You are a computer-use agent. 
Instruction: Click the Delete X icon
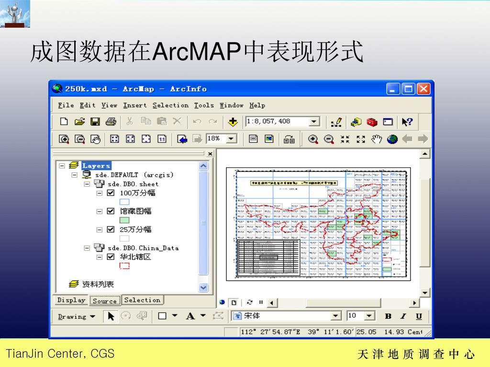177,121
